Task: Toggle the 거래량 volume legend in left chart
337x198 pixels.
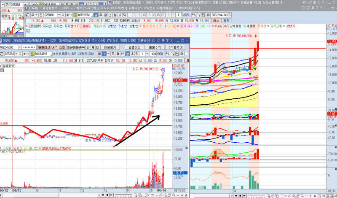Action: point(6,148)
